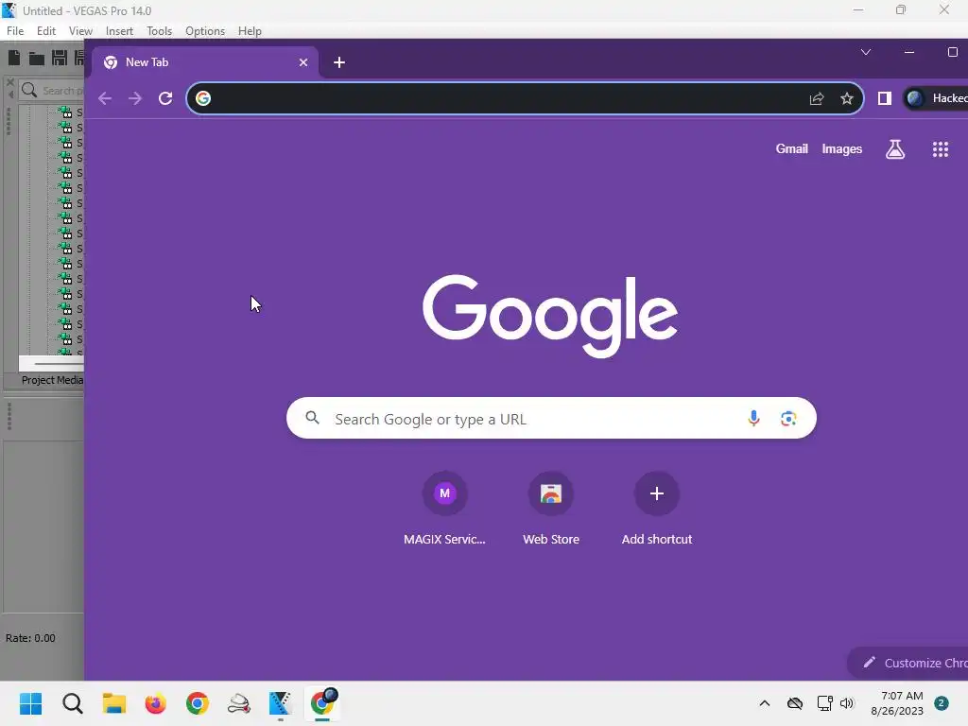Bookmark this tab with the star icon
The height and width of the screenshot is (726, 968).
click(x=847, y=98)
